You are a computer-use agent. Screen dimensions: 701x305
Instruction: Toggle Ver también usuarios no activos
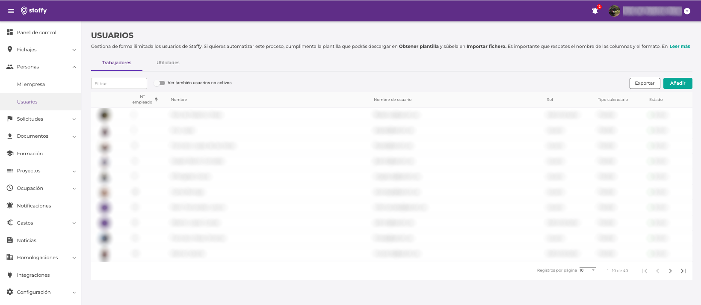[x=160, y=83]
